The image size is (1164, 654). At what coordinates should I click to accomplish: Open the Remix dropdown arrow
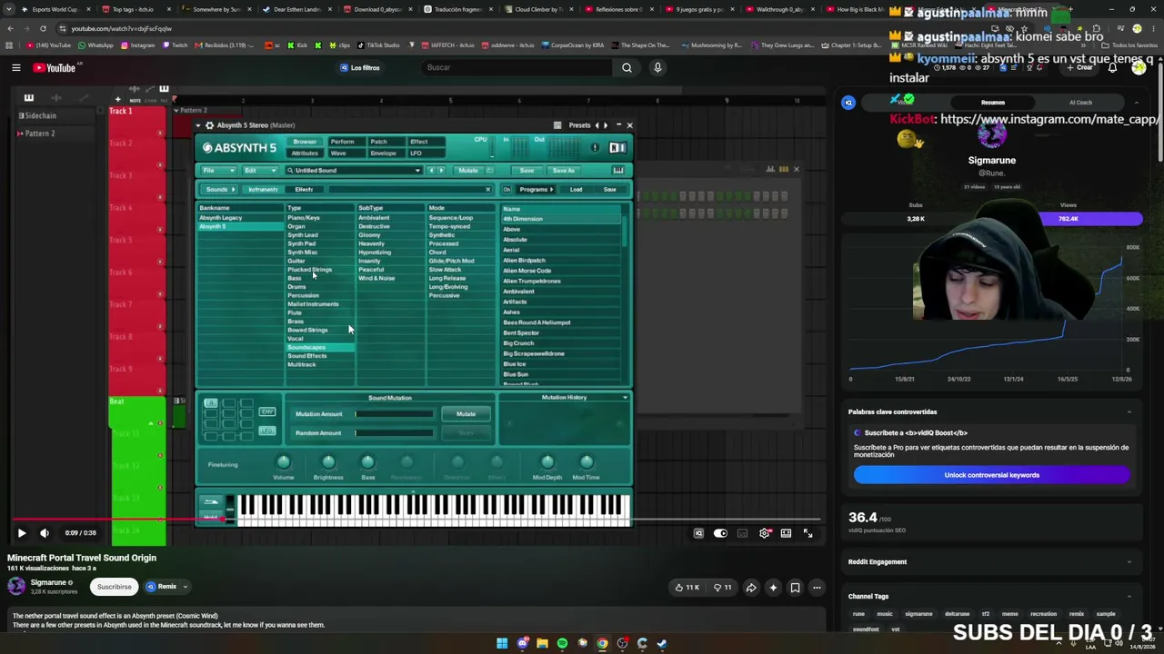pos(185,587)
